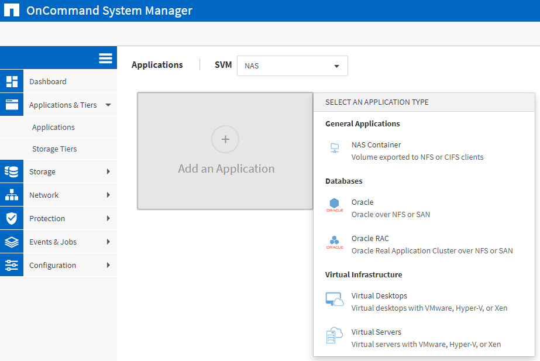Image resolution: width=540 pixels, height=361 pixels.
Task: Collapse the Applications & Tiers section arrow
Action: coord(108,105)
